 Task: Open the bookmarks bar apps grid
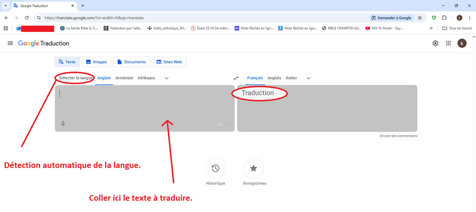click(x=6, y=28)
